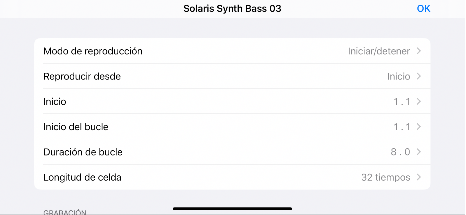Tap the home indicator bar
This screenshot has width=466, height=215.
(233, 208)
